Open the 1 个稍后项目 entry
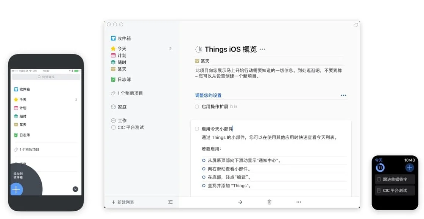Screen dimensions: 424x219 [127, 93]
